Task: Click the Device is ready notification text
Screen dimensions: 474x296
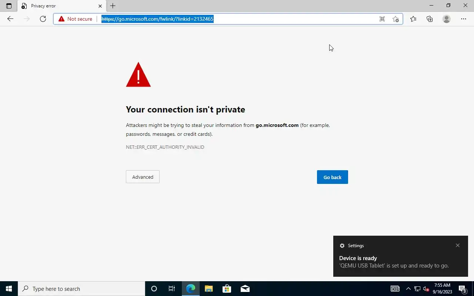Action: (358, 258)
